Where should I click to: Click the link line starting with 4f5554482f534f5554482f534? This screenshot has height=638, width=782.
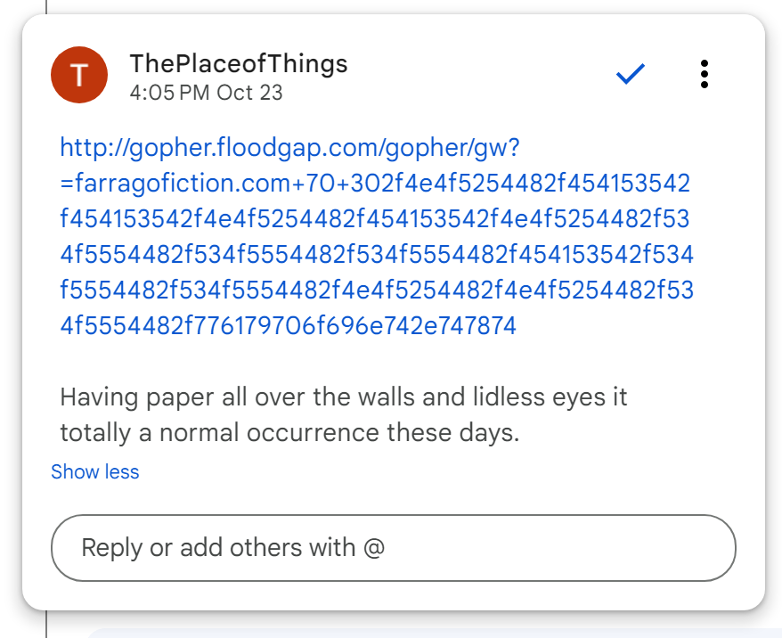pos(376,255)
